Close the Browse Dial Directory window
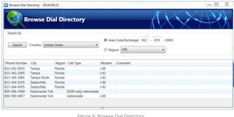Viewport: 234px width, 117px height. click(x=227, y=4)
